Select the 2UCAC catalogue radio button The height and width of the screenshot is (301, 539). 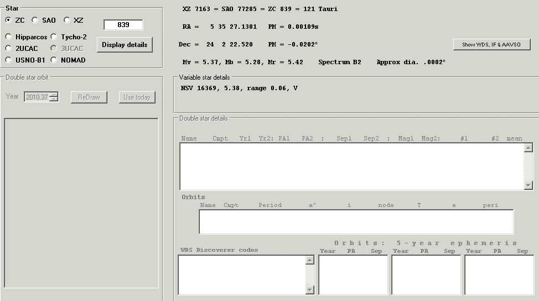point(8,48)
